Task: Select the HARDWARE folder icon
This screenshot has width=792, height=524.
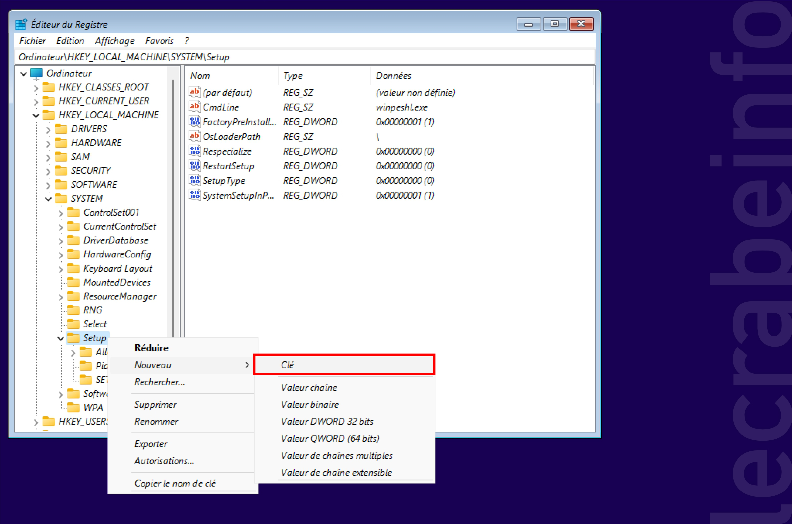Action: pos(61,143)
